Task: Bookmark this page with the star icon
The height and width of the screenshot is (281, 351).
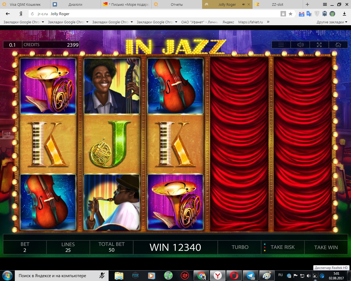Action: (290, 14)
